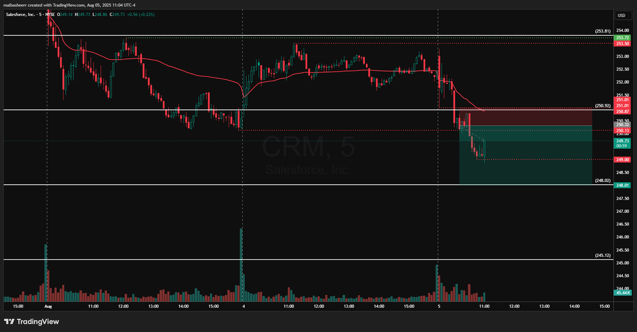
Task: Click the 00:59 bar countdown timer
Action: [x=622, y=146]
